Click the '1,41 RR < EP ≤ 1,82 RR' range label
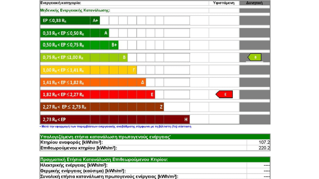Image resolution: width=319 pixels, height=179 pixels. 64,83
